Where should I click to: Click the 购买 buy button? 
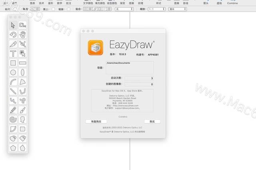click(152, 121)
